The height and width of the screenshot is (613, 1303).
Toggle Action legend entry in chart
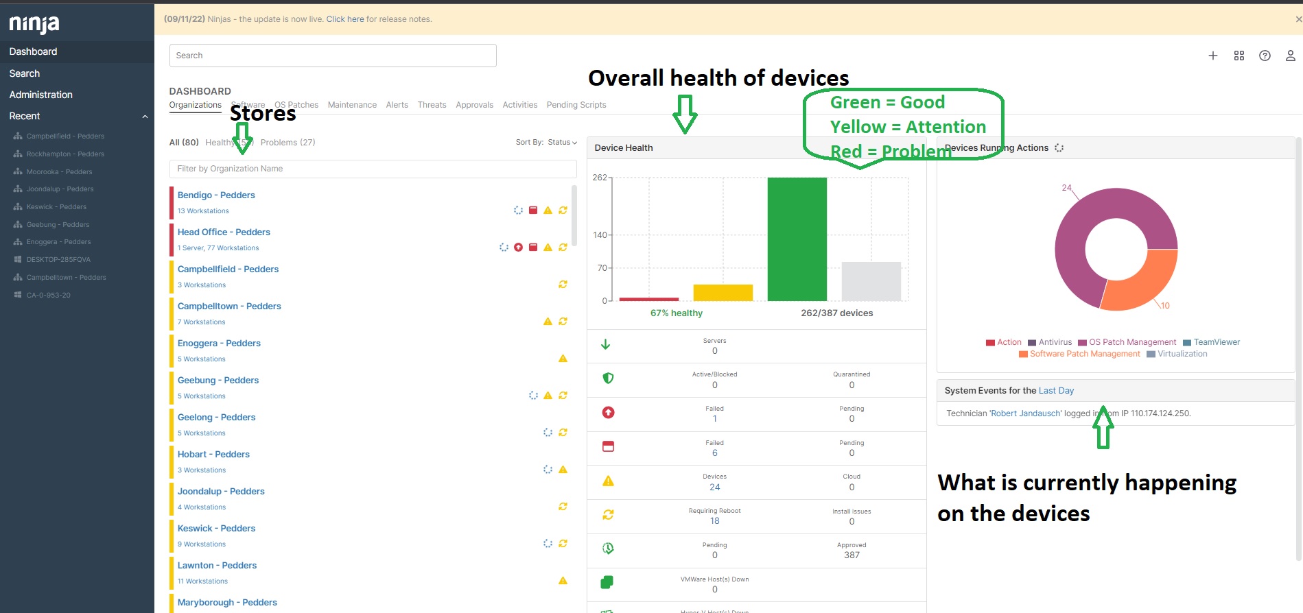1003,342
